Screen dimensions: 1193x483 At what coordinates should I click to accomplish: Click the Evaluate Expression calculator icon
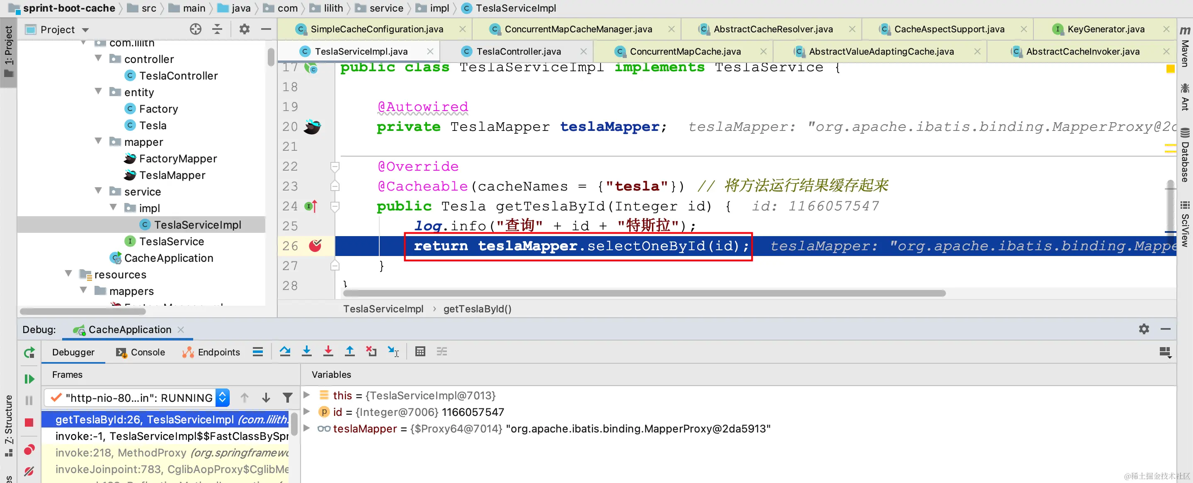(420, 352)
